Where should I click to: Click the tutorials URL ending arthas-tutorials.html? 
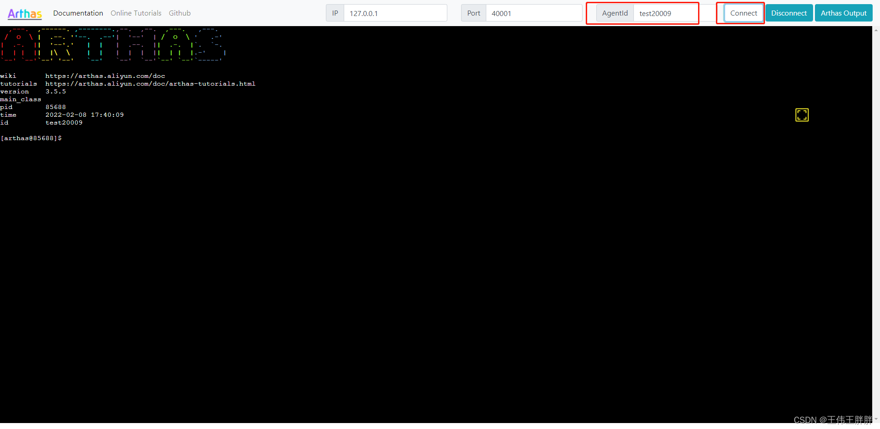pyautogui.click(x=150, y=84)
